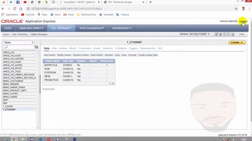The height and width of the screenshot is (141, 252).
Task: Open the Facebook pinned tab
Action: click(18, 2)
